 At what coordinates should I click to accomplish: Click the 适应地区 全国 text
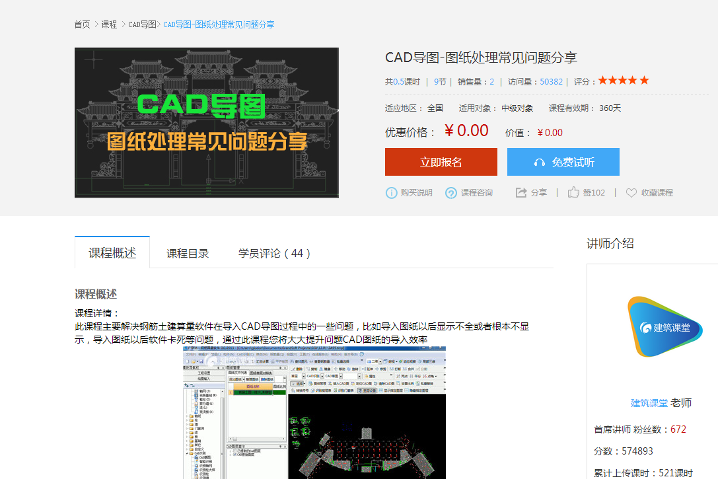(x=414, y=108)
